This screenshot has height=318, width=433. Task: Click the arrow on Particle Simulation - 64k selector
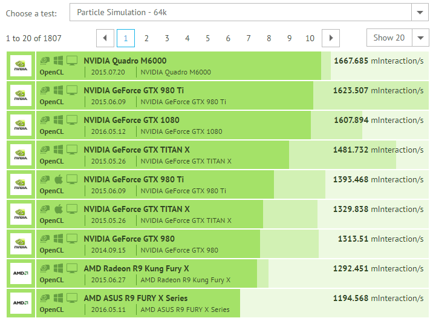pyautogui.click(x=420, y=13)
